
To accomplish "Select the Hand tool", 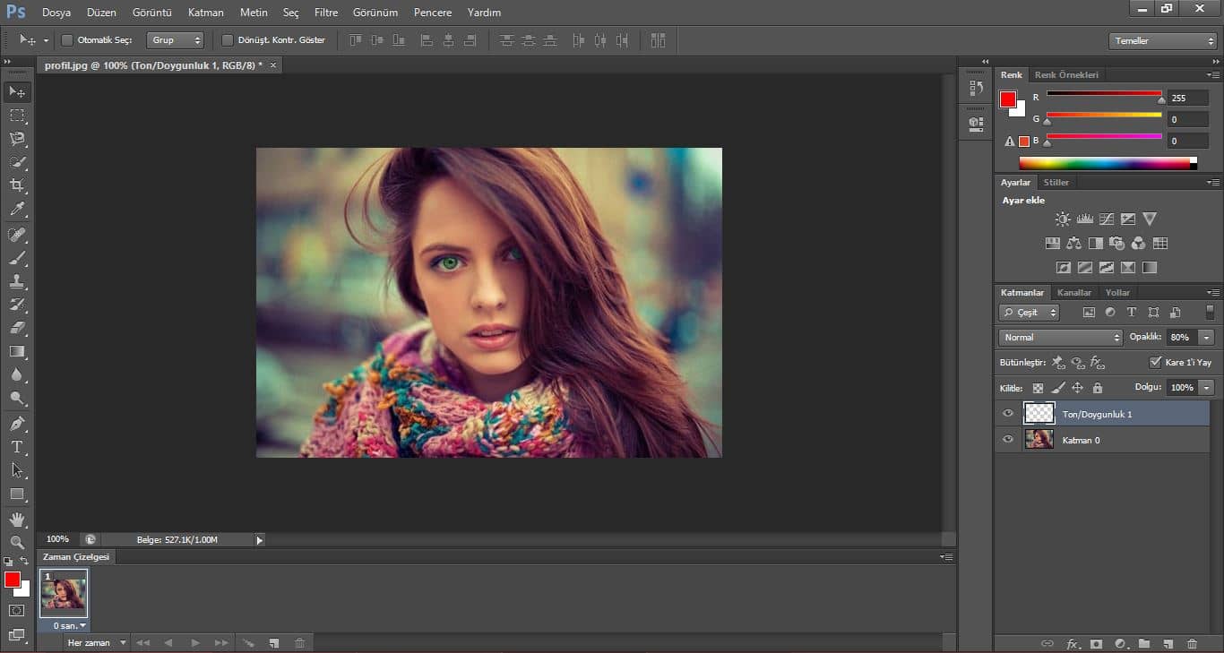I will [x=17, y=519].
